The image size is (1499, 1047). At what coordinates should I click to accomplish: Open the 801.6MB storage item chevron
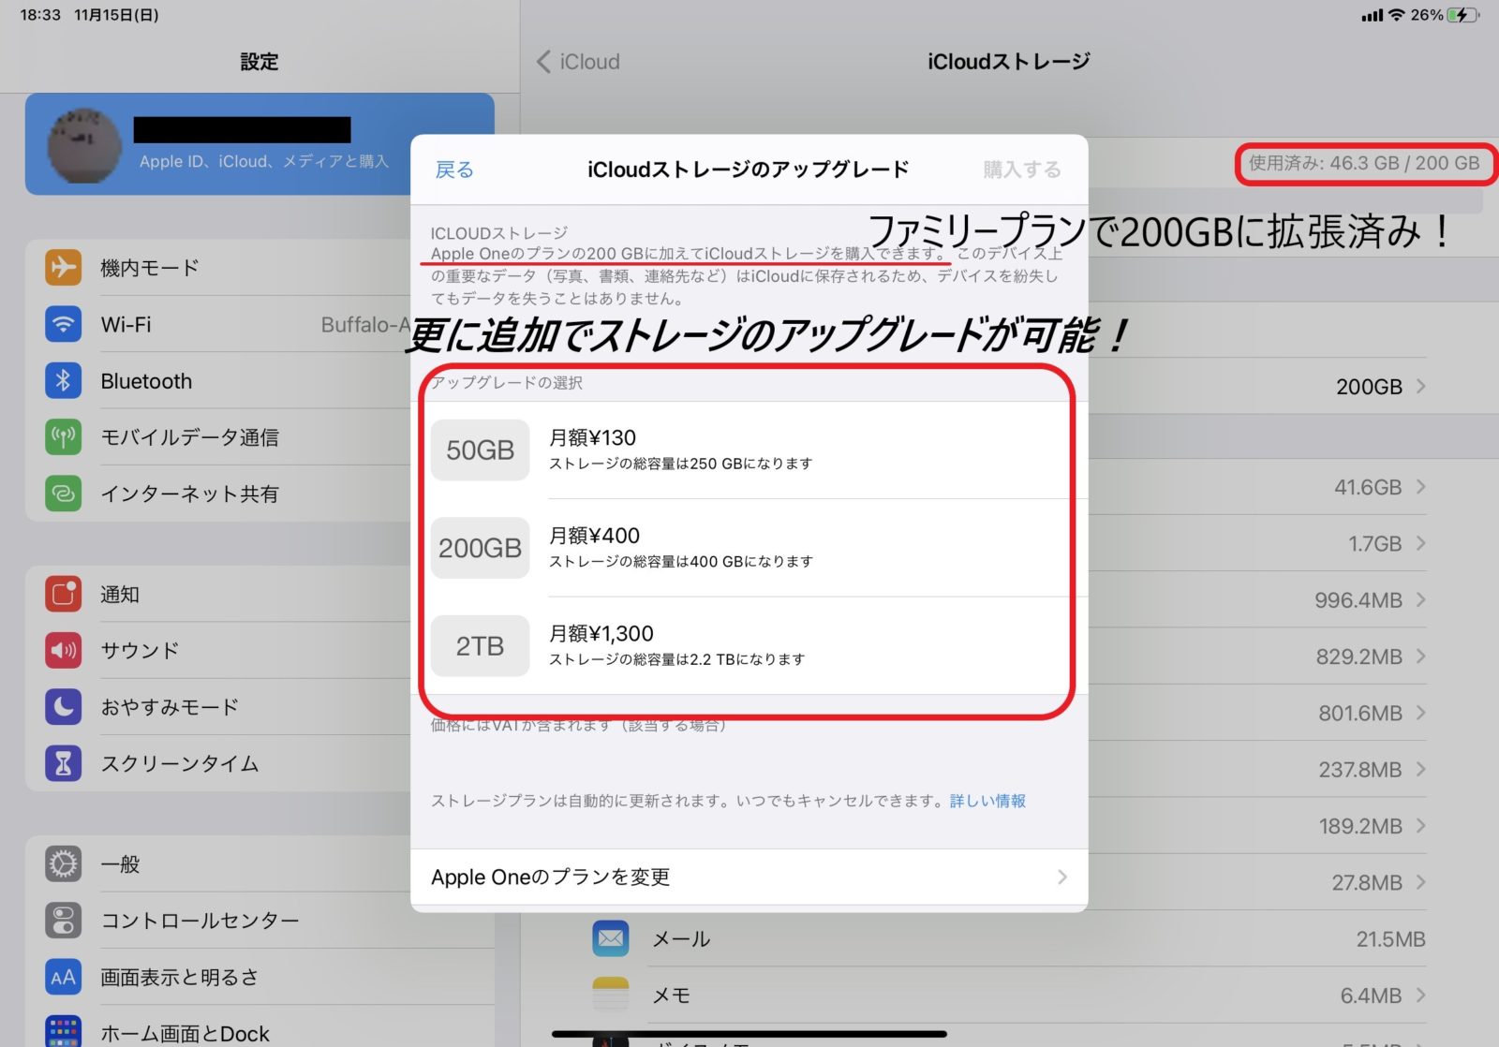(x=1420, y=712)
